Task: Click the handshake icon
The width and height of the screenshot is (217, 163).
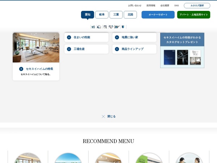Action: (x=111, y=27)
